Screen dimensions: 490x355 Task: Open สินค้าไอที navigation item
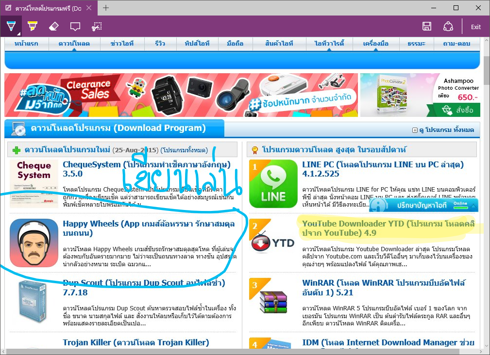[279, 44]
